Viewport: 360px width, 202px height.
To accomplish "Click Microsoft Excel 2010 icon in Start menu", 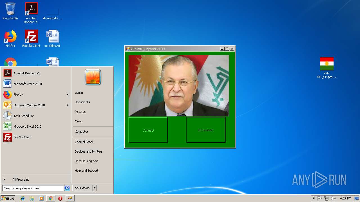I will click(x=8, y=127).
